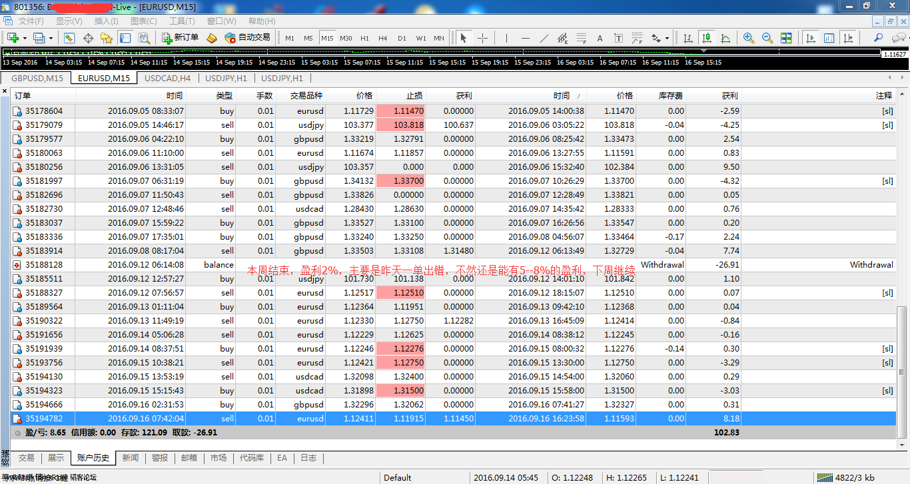Select the arrow cursor tool
This screenshot has height=484, width=910.
(x=464, y=38)
